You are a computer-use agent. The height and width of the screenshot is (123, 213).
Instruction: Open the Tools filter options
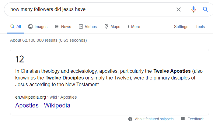pos(200,26)
